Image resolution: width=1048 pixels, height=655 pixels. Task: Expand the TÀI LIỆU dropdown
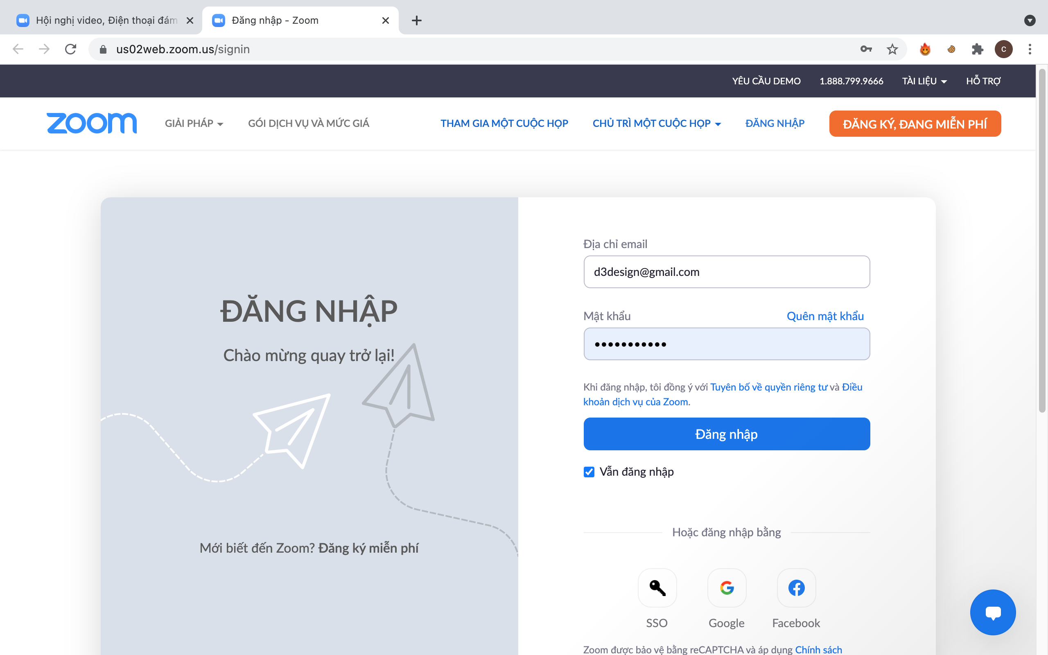pyautogui.click(x=924, y=81)
